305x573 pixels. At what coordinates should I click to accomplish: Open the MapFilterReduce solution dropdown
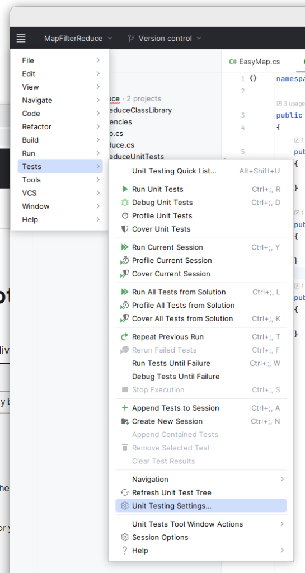78,39
